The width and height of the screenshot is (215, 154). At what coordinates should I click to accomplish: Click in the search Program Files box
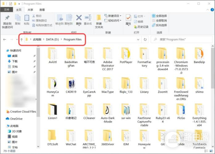[x=181, y=39]
